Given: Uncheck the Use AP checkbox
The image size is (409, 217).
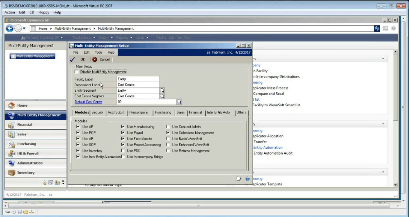Looking at the screenshot, I should tap(78, 127).
